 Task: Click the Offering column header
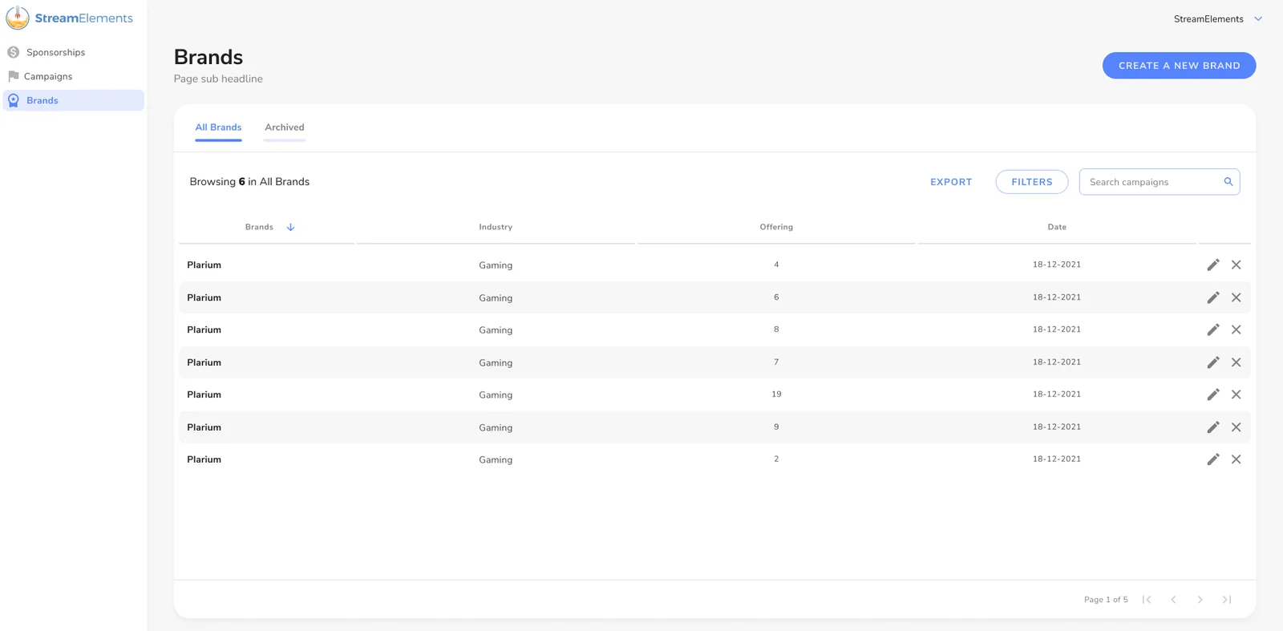pos(776,227)
